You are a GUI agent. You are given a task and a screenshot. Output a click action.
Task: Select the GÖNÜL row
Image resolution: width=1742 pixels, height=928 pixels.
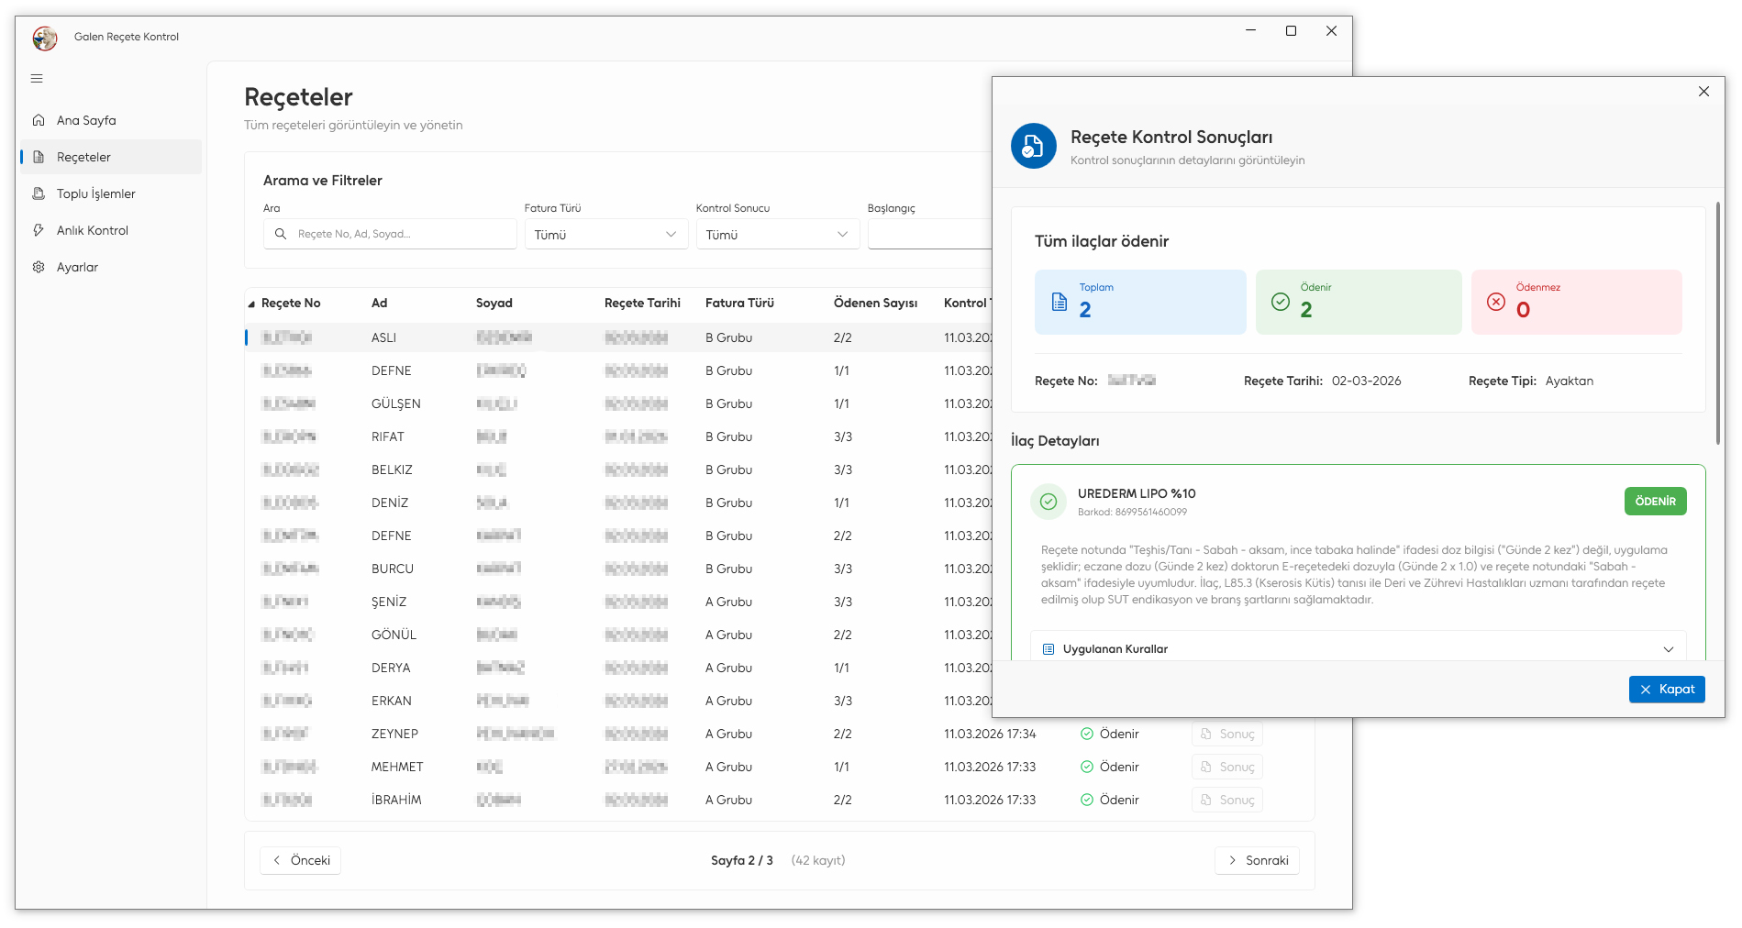click(x=619, y=635)
